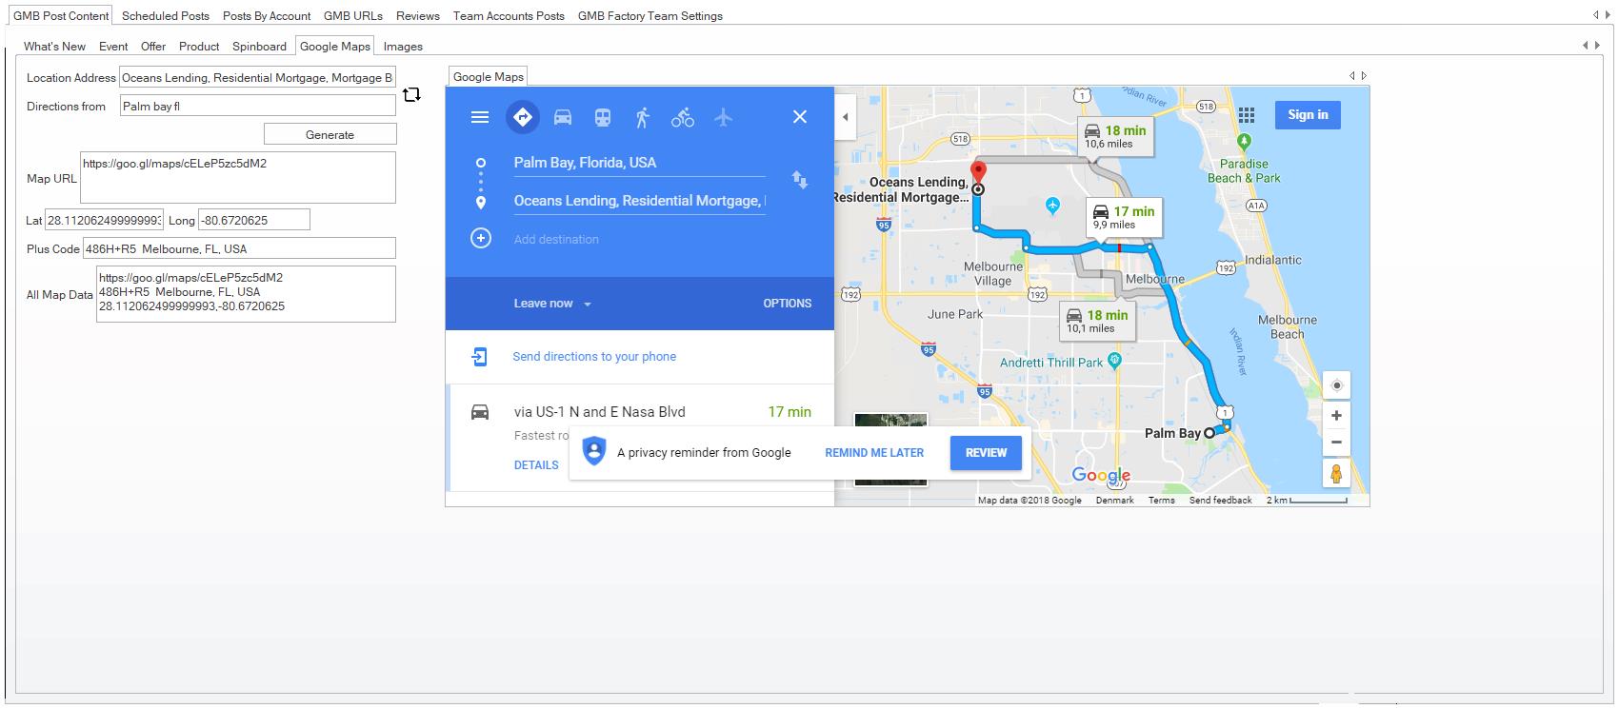Click the Paradise Beach & Park marker
Viewport: 1619px width, 709px height.
1244,142
